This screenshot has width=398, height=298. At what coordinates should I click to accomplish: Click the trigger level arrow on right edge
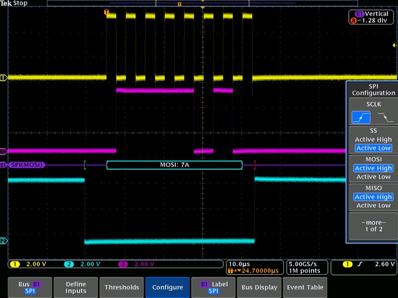point(394,44)
